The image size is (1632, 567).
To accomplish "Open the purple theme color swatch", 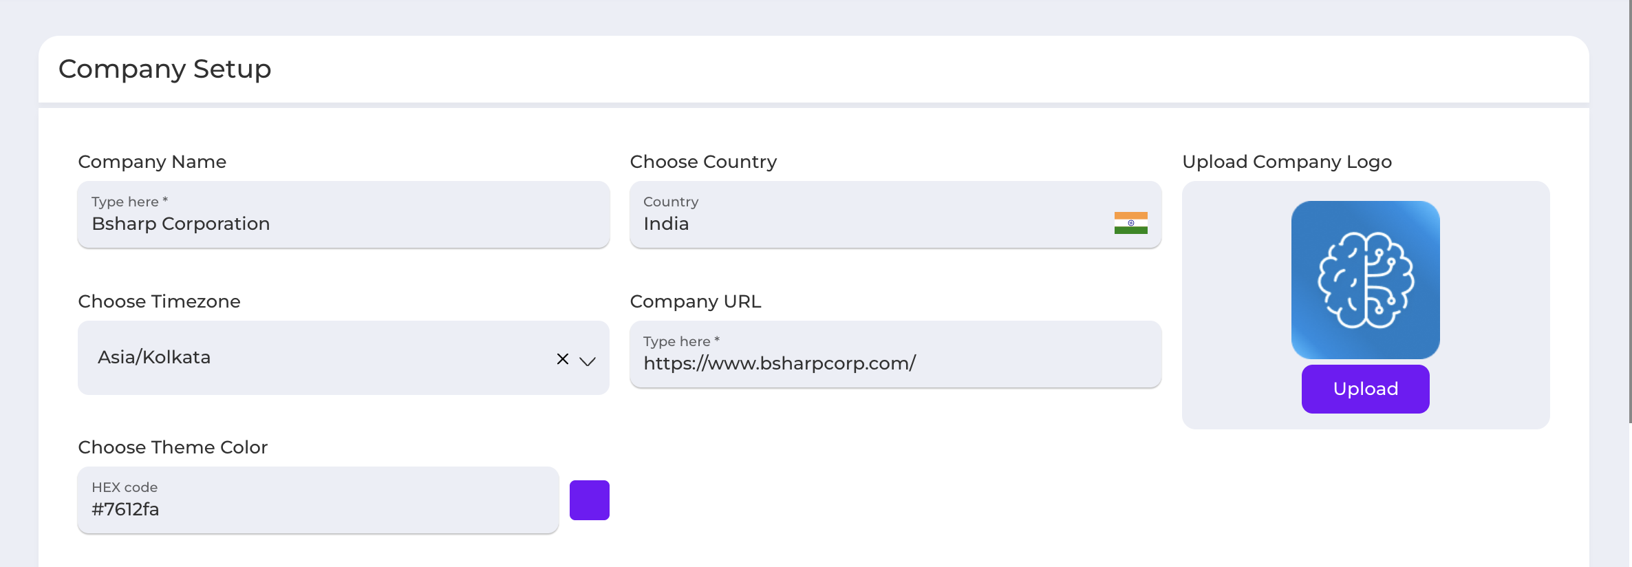I will coord(589,500).
